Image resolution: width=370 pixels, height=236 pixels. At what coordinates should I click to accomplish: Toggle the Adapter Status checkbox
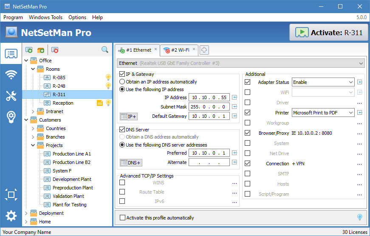[247, 82]
